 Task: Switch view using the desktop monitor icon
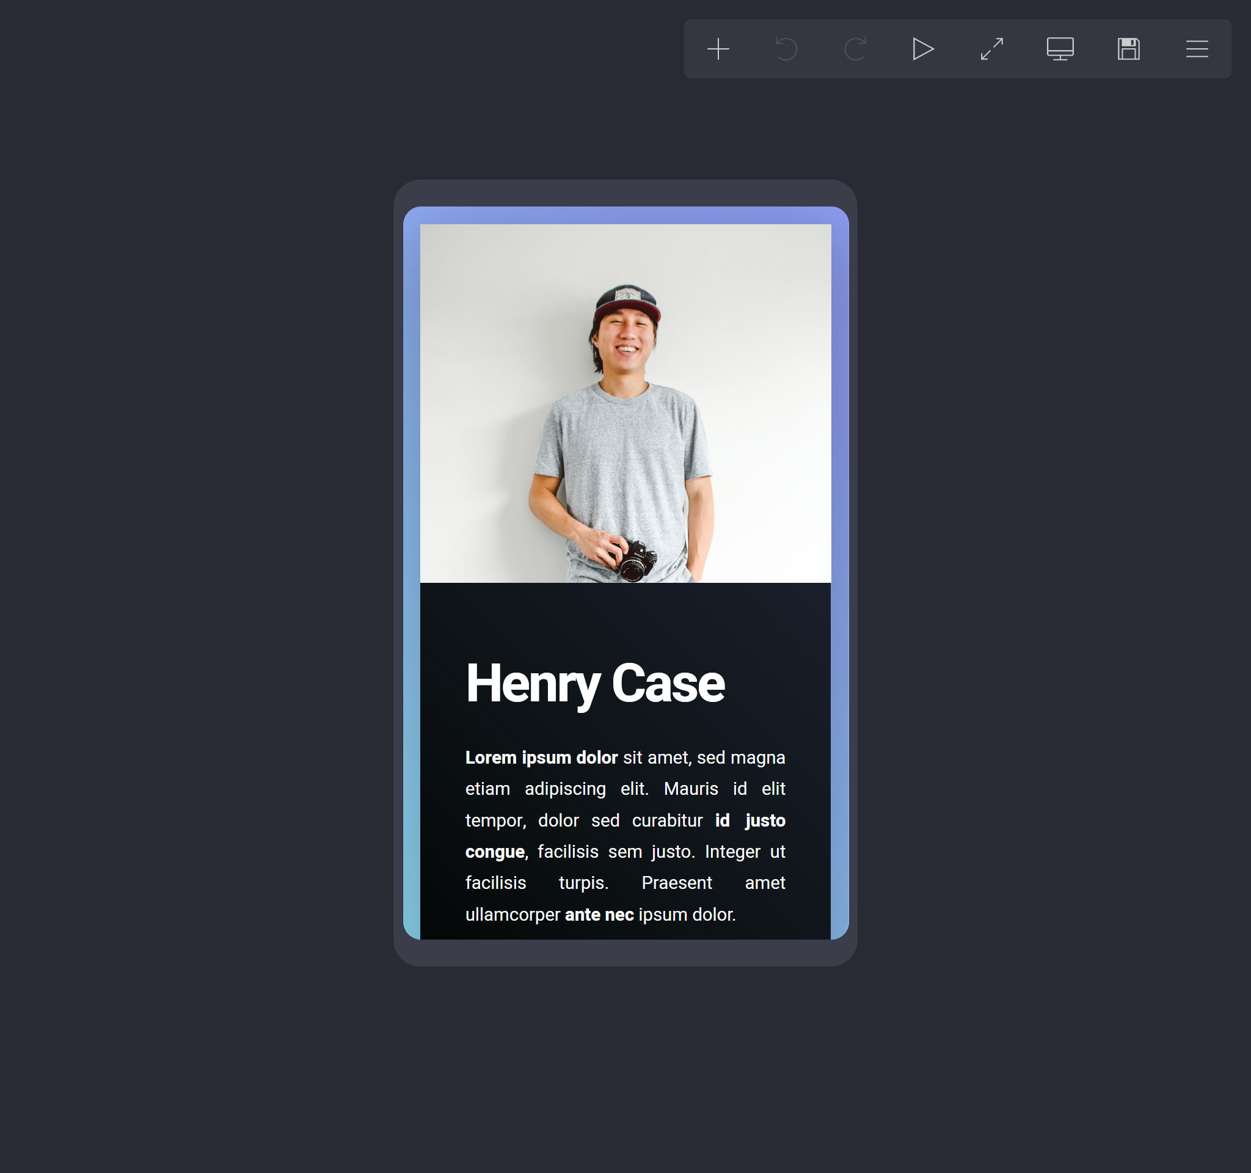coord(1060,49)
